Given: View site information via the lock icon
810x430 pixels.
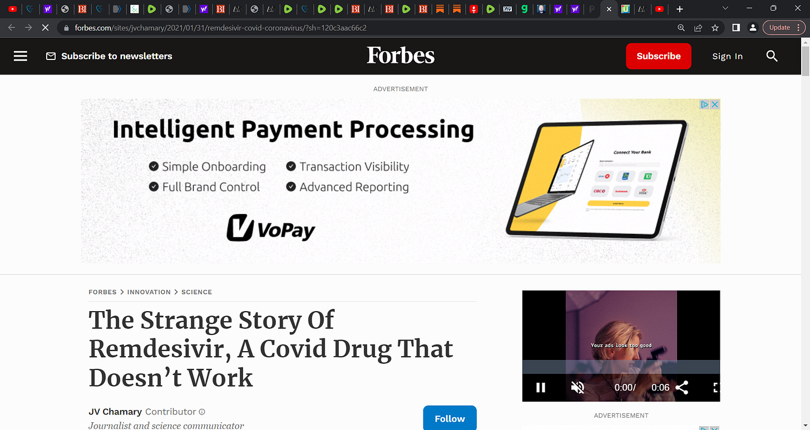Looking at the screenshot, I should pyautogui.click(x=66, y=28).
